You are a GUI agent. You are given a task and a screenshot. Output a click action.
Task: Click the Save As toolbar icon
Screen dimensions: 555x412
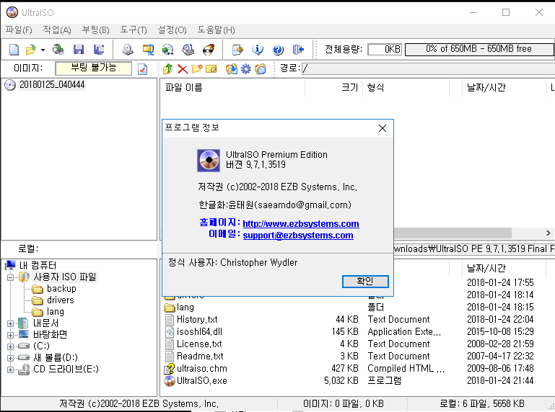pyautogui.click(x=99, y=50)
